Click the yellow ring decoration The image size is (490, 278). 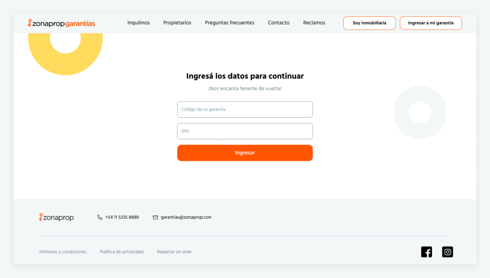coord(65,50)
